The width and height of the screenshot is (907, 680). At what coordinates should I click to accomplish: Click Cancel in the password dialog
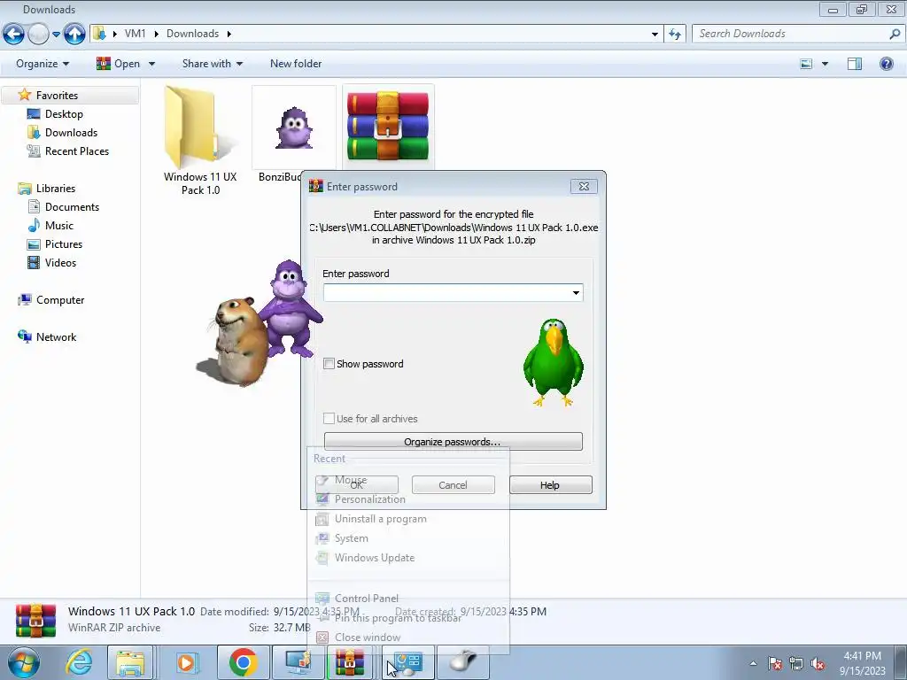click(453, 485)
